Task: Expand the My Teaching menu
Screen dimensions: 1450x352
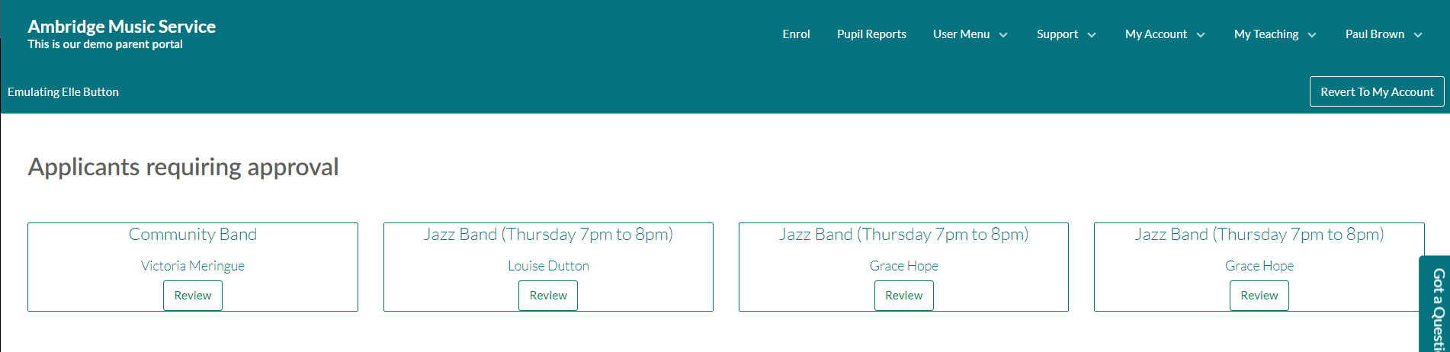Action: [x=1275, y=34]
